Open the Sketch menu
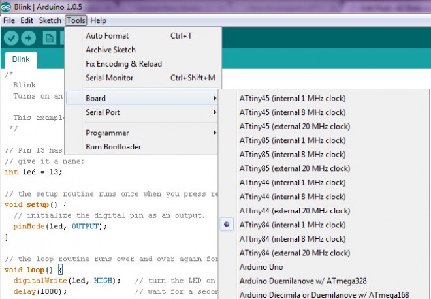The image size is (431, 299). click(50, 20)
